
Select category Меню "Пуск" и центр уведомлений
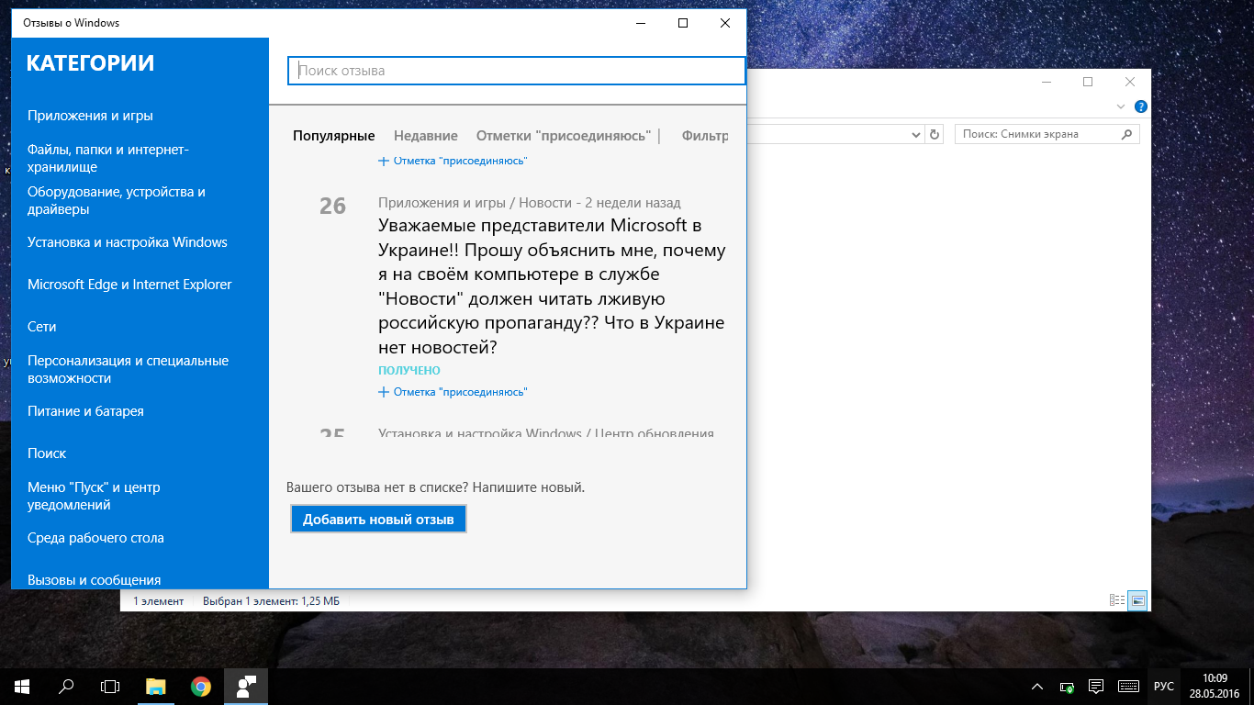pyautogui.click(x=94, y=496)
